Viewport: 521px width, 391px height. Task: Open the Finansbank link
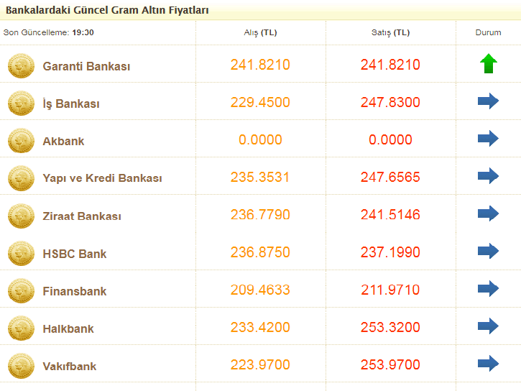tap(75, 291)
